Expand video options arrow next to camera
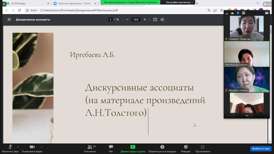 click(x=41, y=147)
